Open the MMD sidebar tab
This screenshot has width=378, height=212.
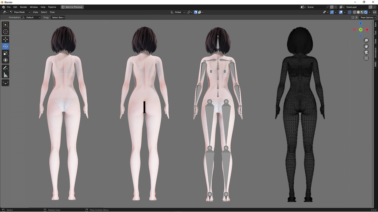(x=375, y=64)
